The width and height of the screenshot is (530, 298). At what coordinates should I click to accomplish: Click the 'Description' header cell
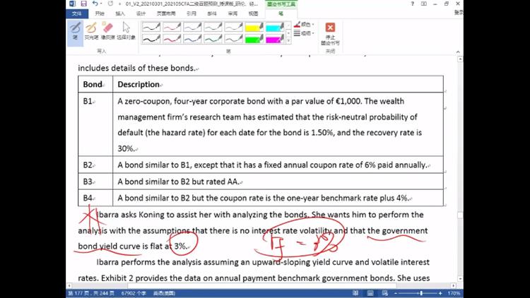pyautogui.click(x=278, y=84)
